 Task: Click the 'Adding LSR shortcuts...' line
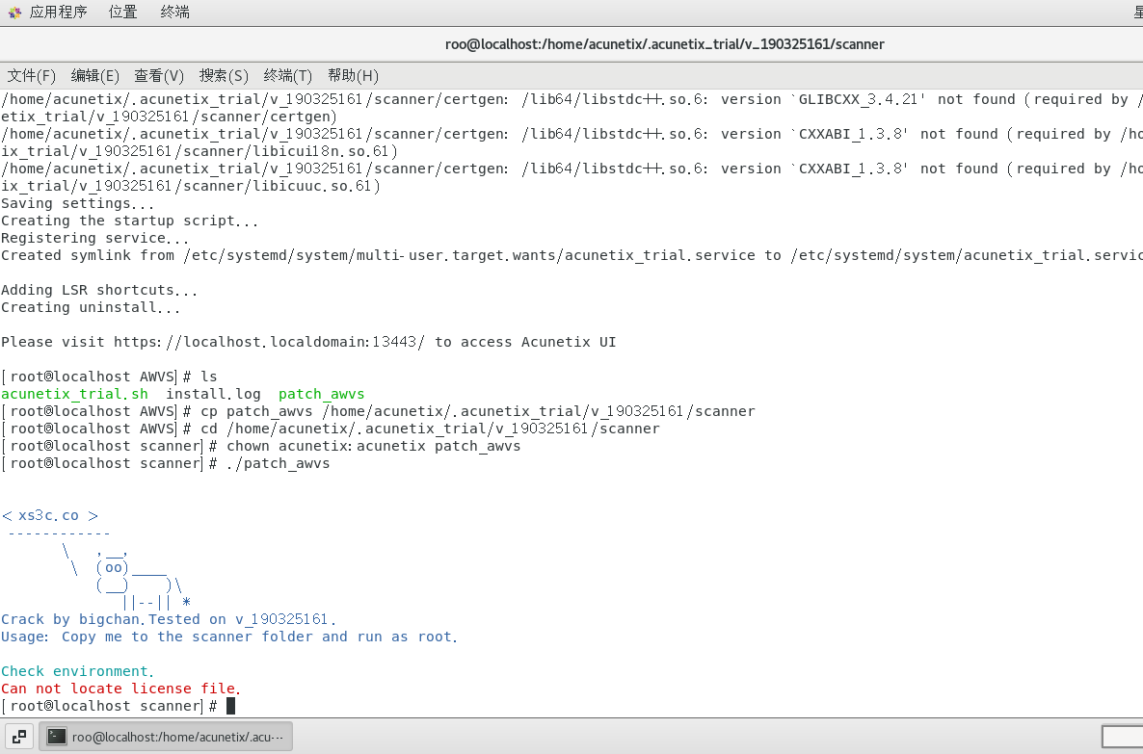pos(99,290)
